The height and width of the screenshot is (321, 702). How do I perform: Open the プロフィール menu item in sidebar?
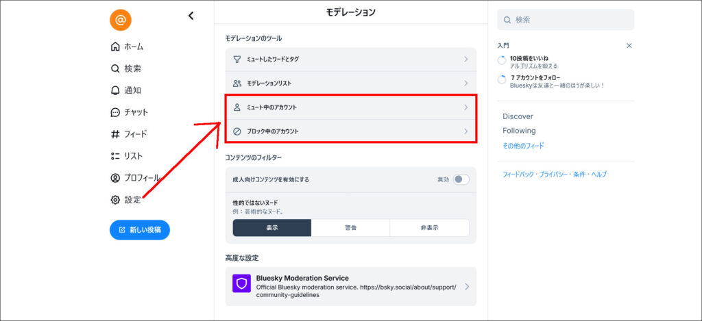141,178
